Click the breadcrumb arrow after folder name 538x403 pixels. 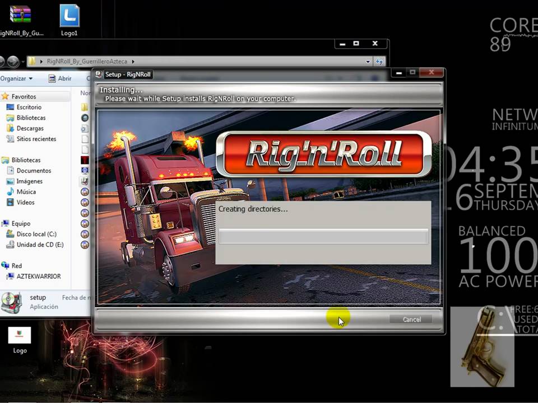[x=133, y=62]
